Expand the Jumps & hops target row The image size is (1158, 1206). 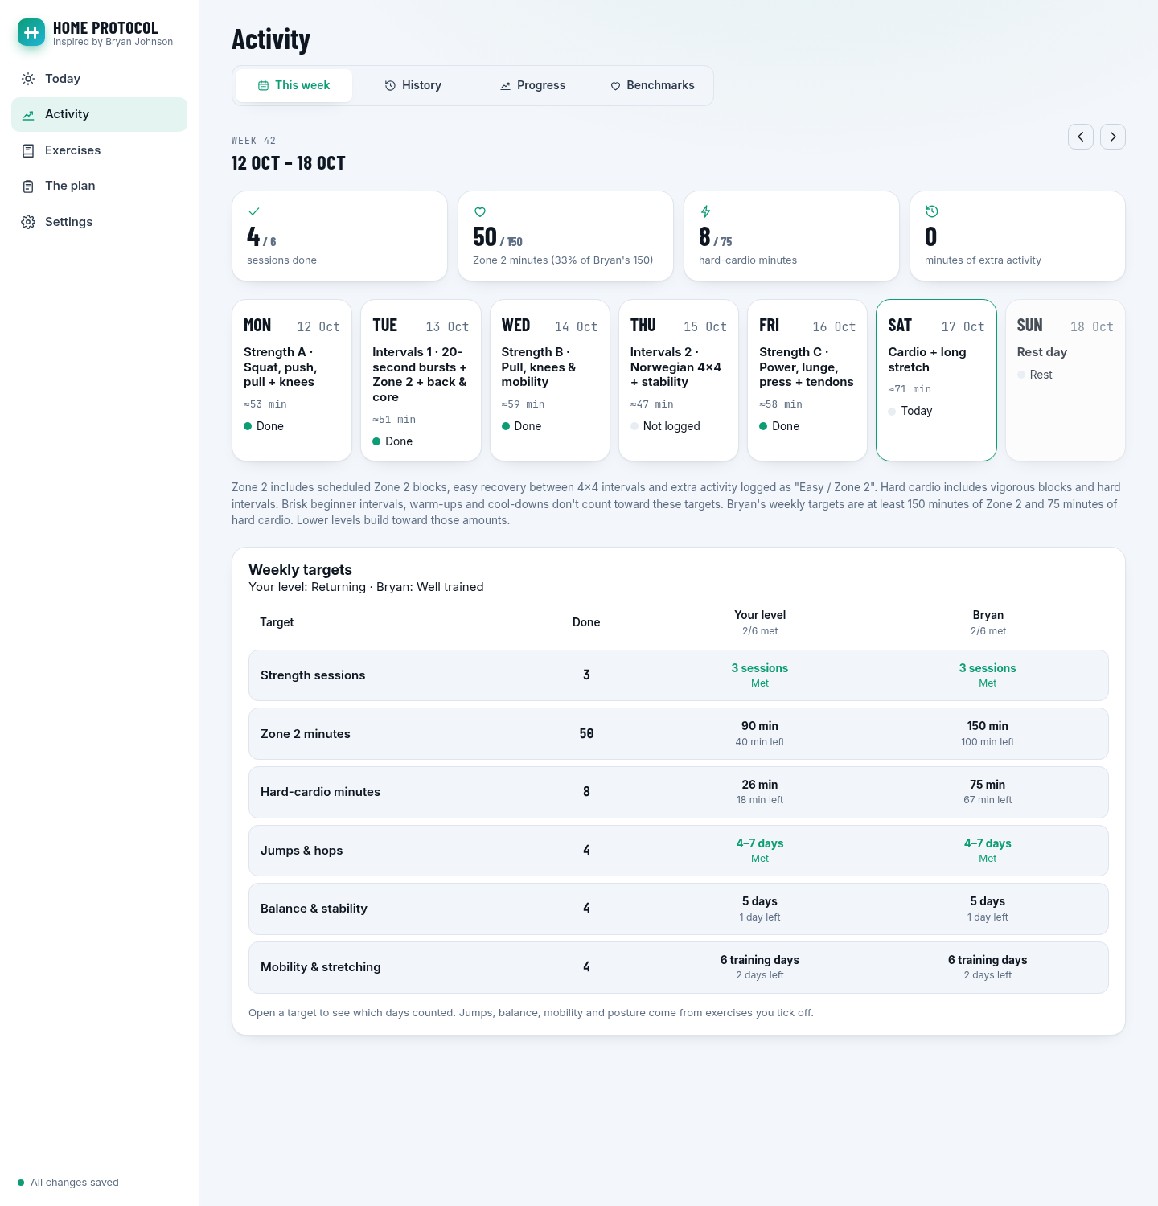679,851
